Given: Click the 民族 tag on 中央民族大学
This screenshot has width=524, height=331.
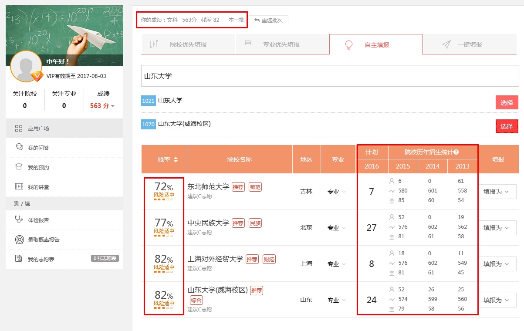Looking at the screenshot, I should pos(255,223).
